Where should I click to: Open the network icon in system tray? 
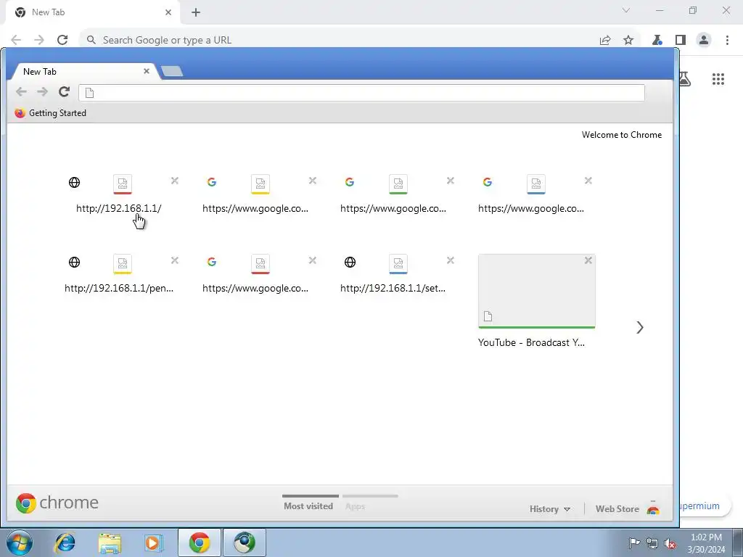coord(652,544)
